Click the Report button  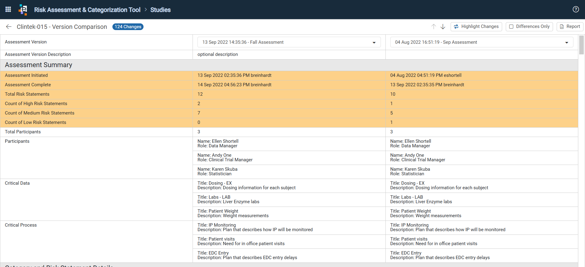click(x=570, y=27)
